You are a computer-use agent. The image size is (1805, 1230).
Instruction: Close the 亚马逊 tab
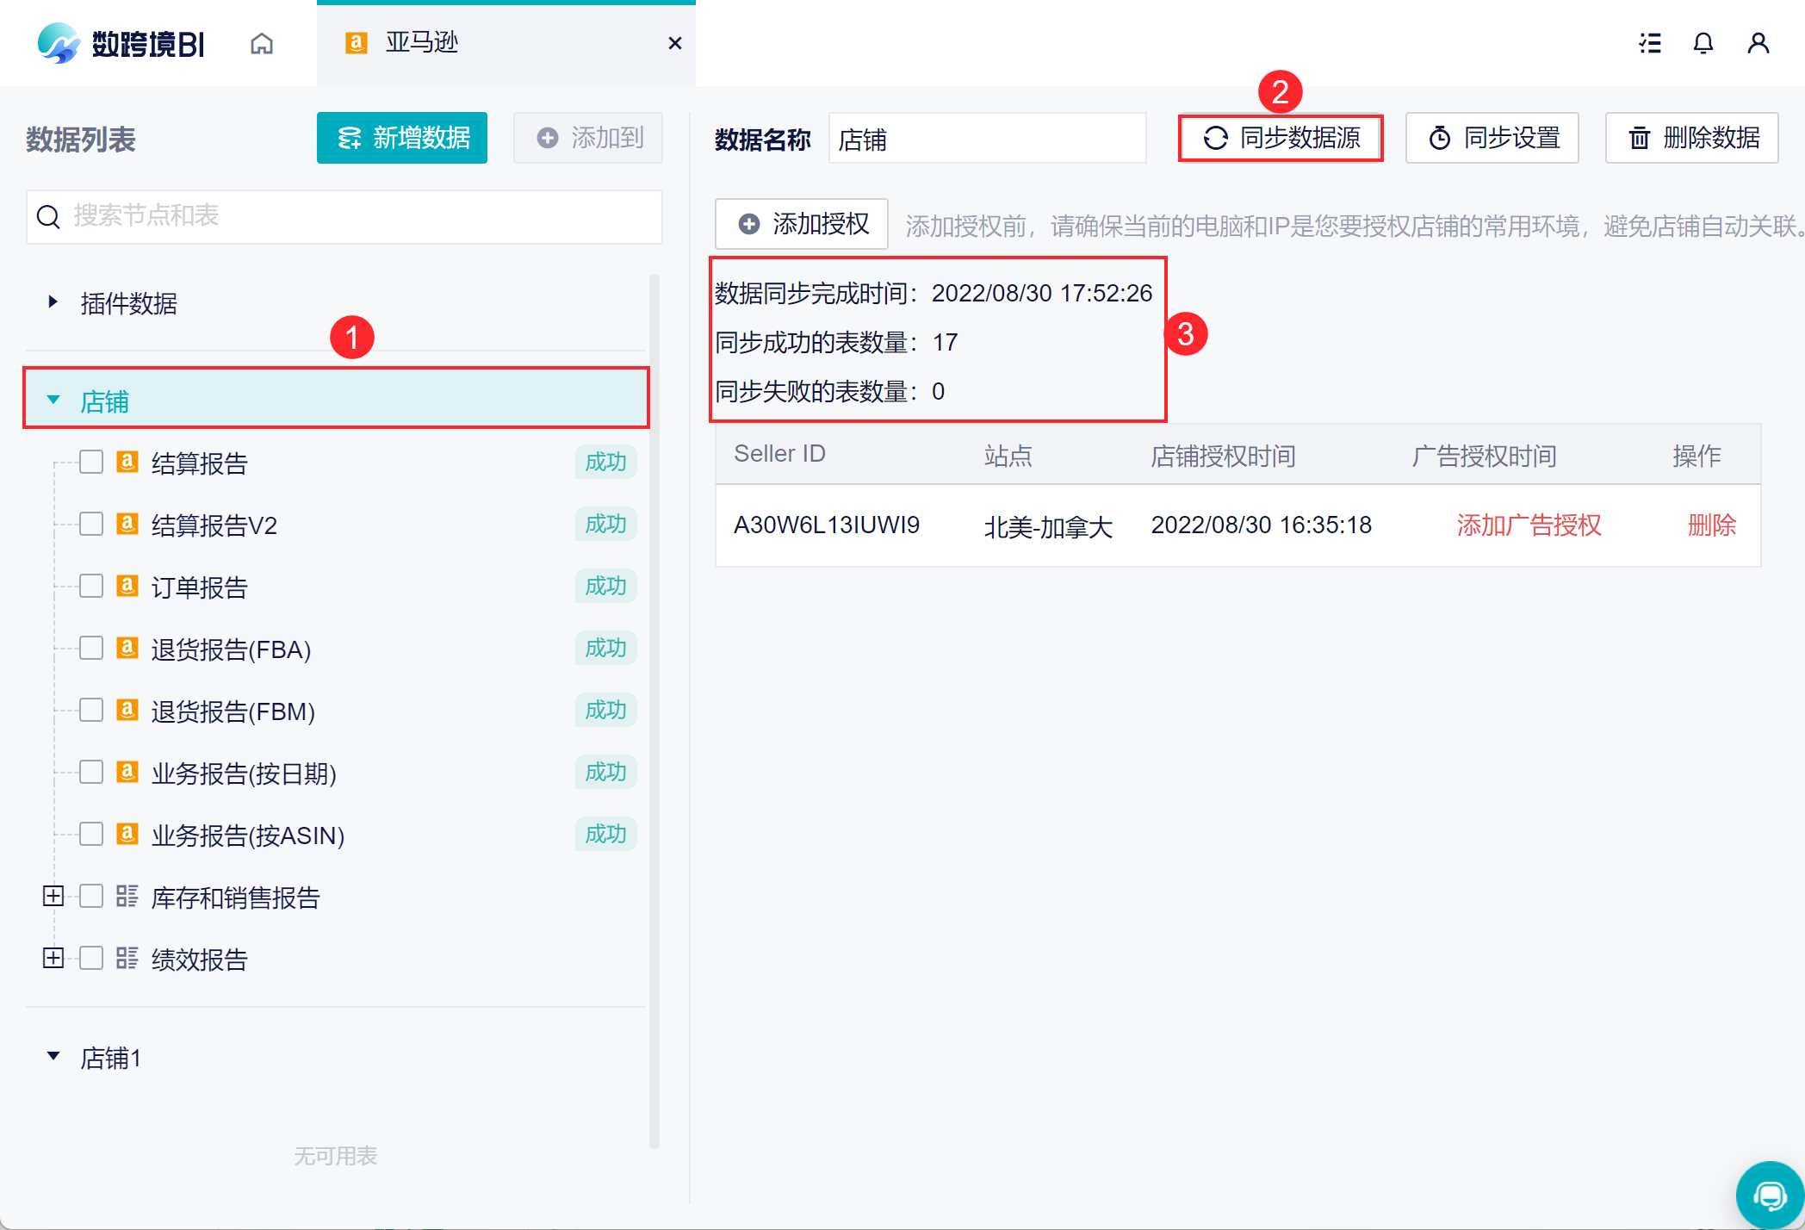[x=675, y=44]
